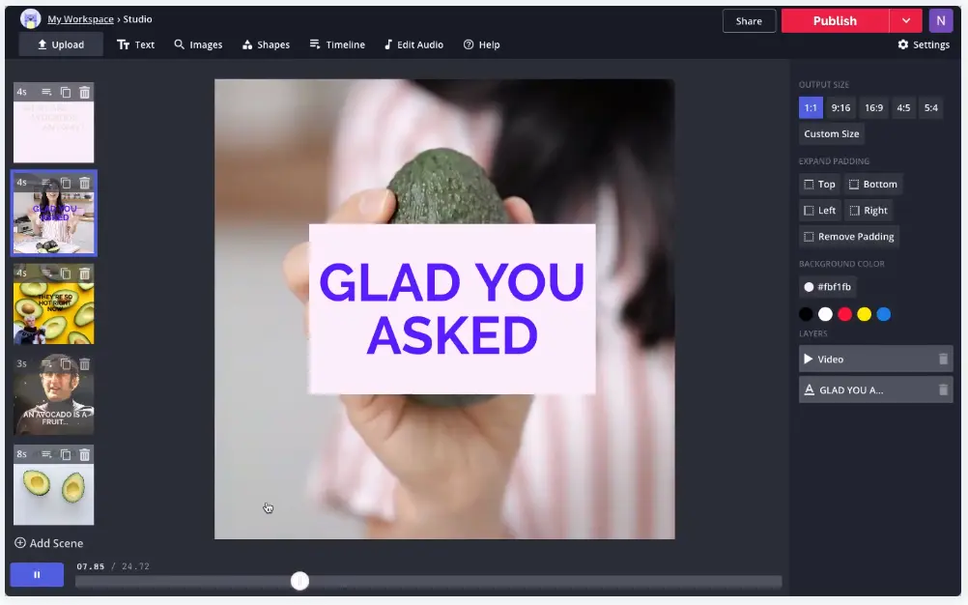Click the Kapwing cat logo

(x=31, y=19)
